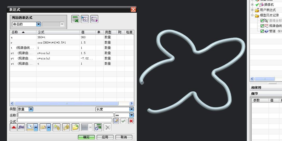Image resolution: width=282 pixels, height=141 pixels.
Task: Expand the 摄像机 tree node
Action: click(252, 5)
